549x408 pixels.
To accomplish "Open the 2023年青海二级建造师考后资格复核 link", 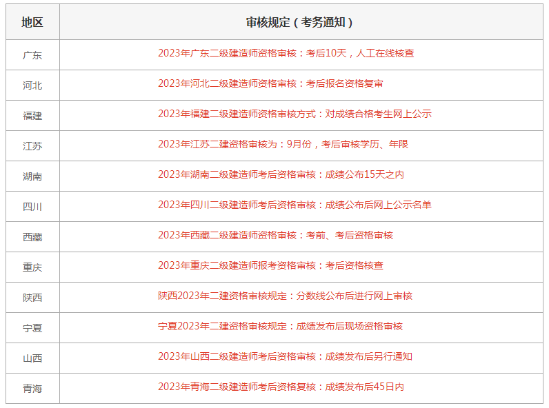I will coord(281,387).
